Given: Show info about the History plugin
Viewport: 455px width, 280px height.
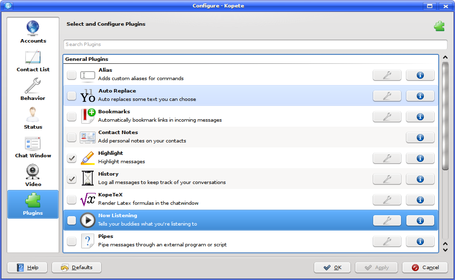Looking at the screenshot, I should (420, 179).
